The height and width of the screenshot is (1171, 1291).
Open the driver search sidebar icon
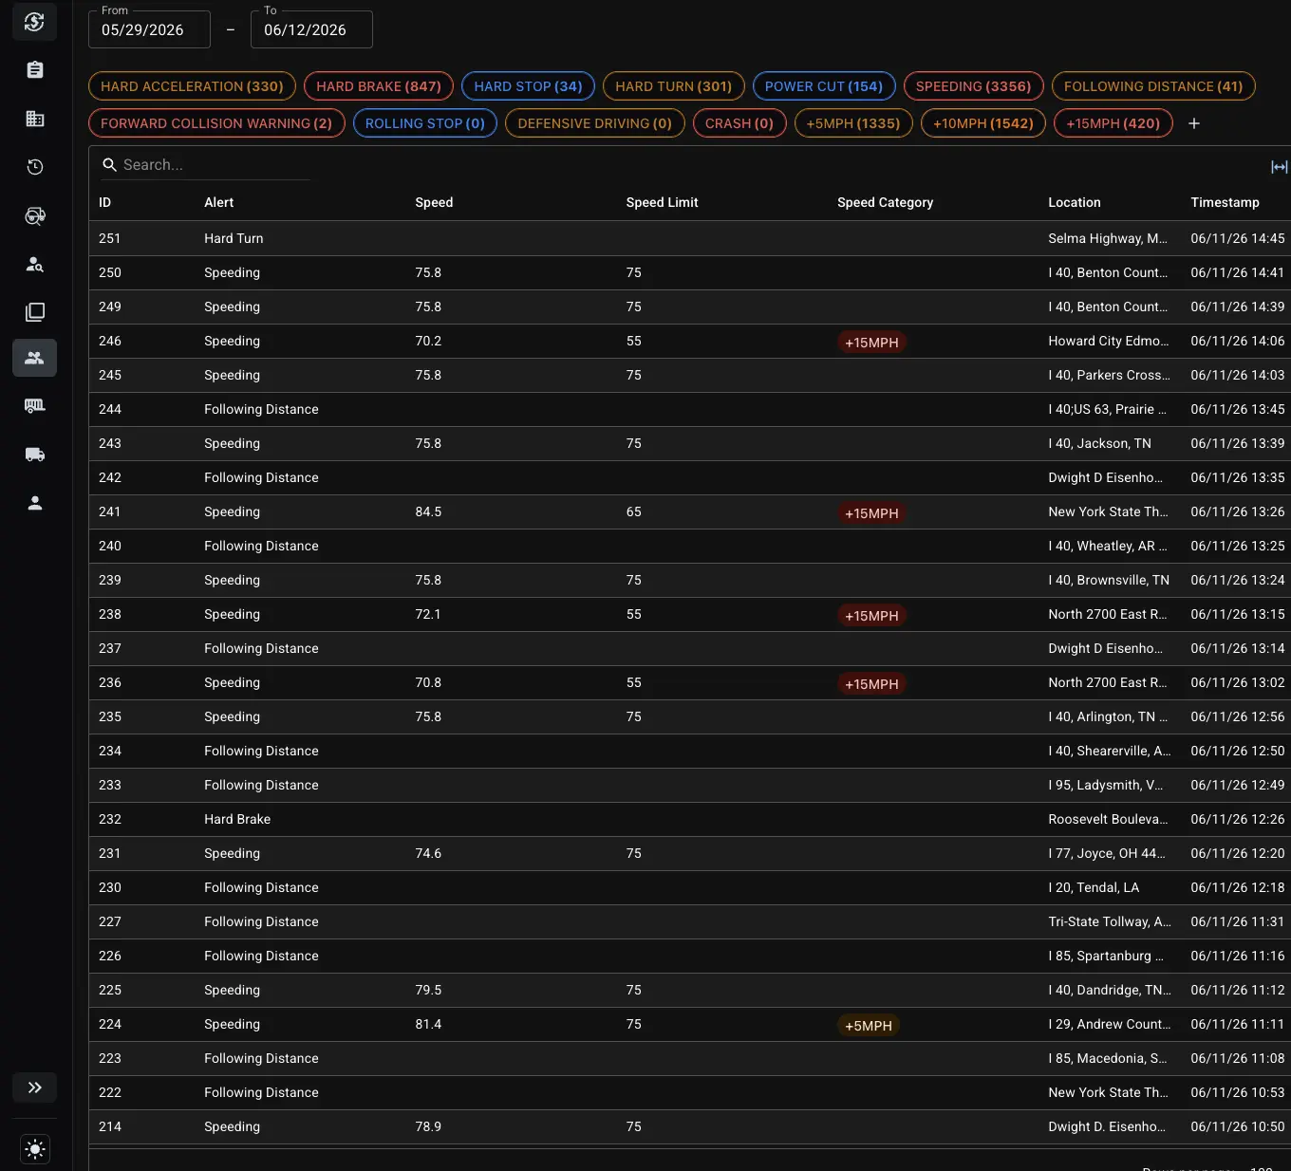(35, 264)
